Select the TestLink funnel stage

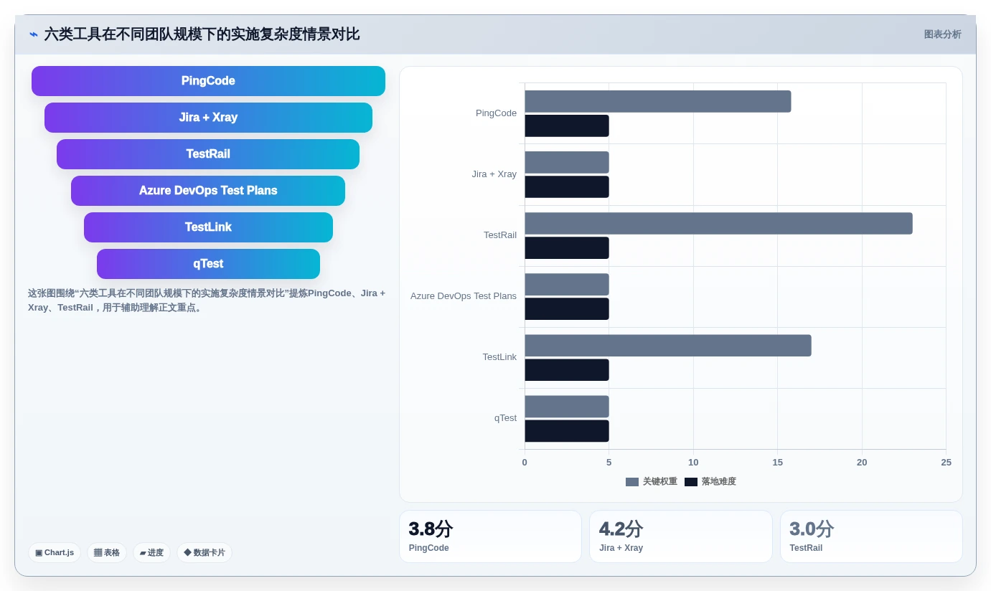click(208, 227)
